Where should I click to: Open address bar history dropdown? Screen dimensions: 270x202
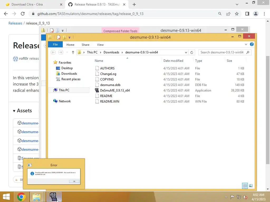pyautogui.click(x=186, y=52)
